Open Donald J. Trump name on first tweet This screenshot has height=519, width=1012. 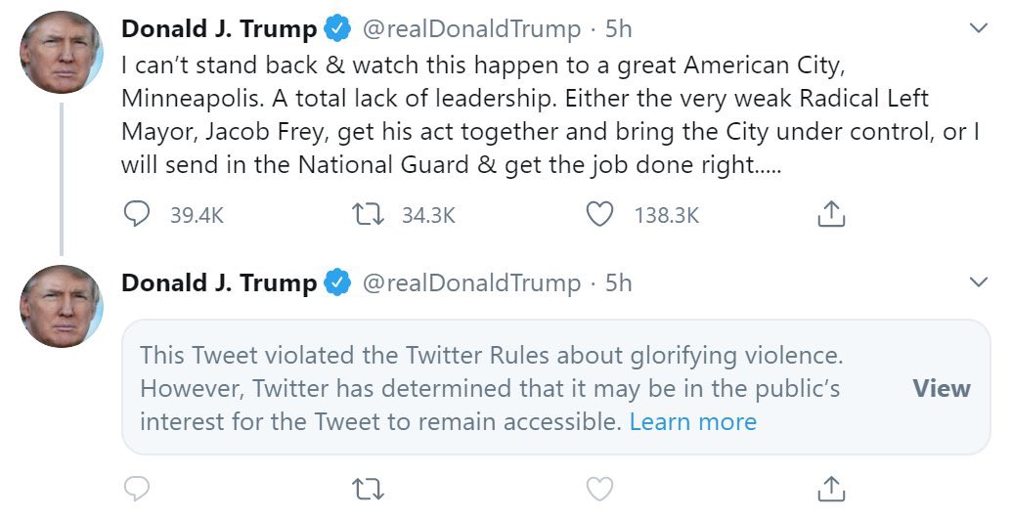click(218, 29)
